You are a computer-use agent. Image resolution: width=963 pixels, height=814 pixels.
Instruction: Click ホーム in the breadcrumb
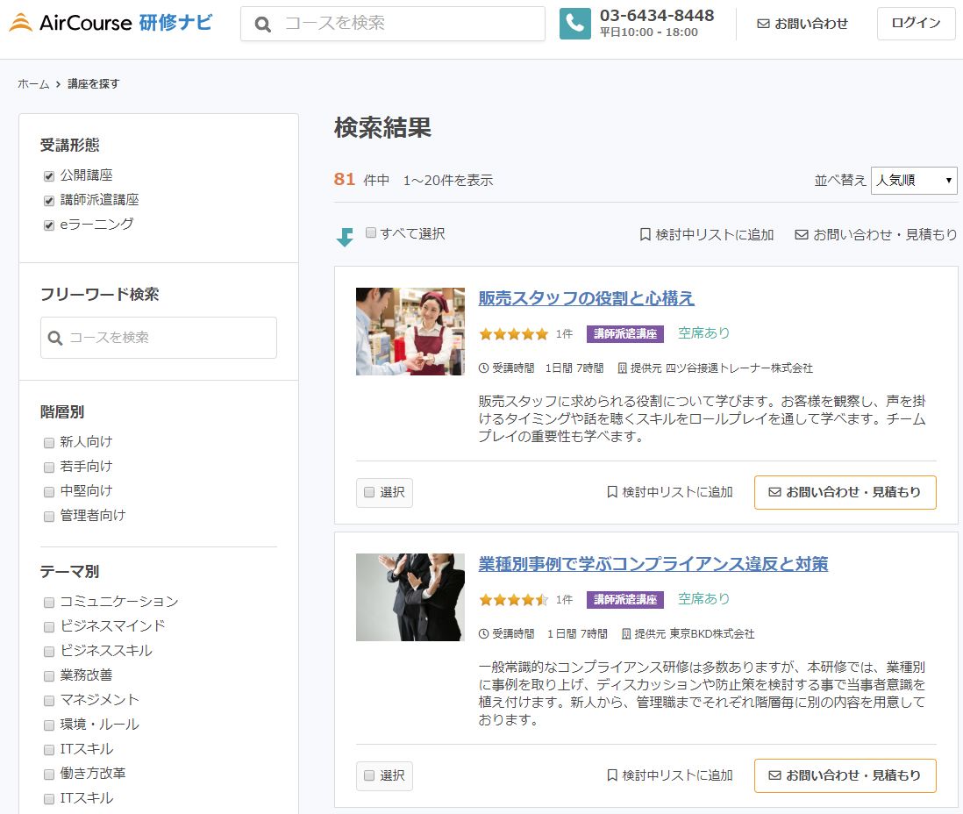(32, 83)
